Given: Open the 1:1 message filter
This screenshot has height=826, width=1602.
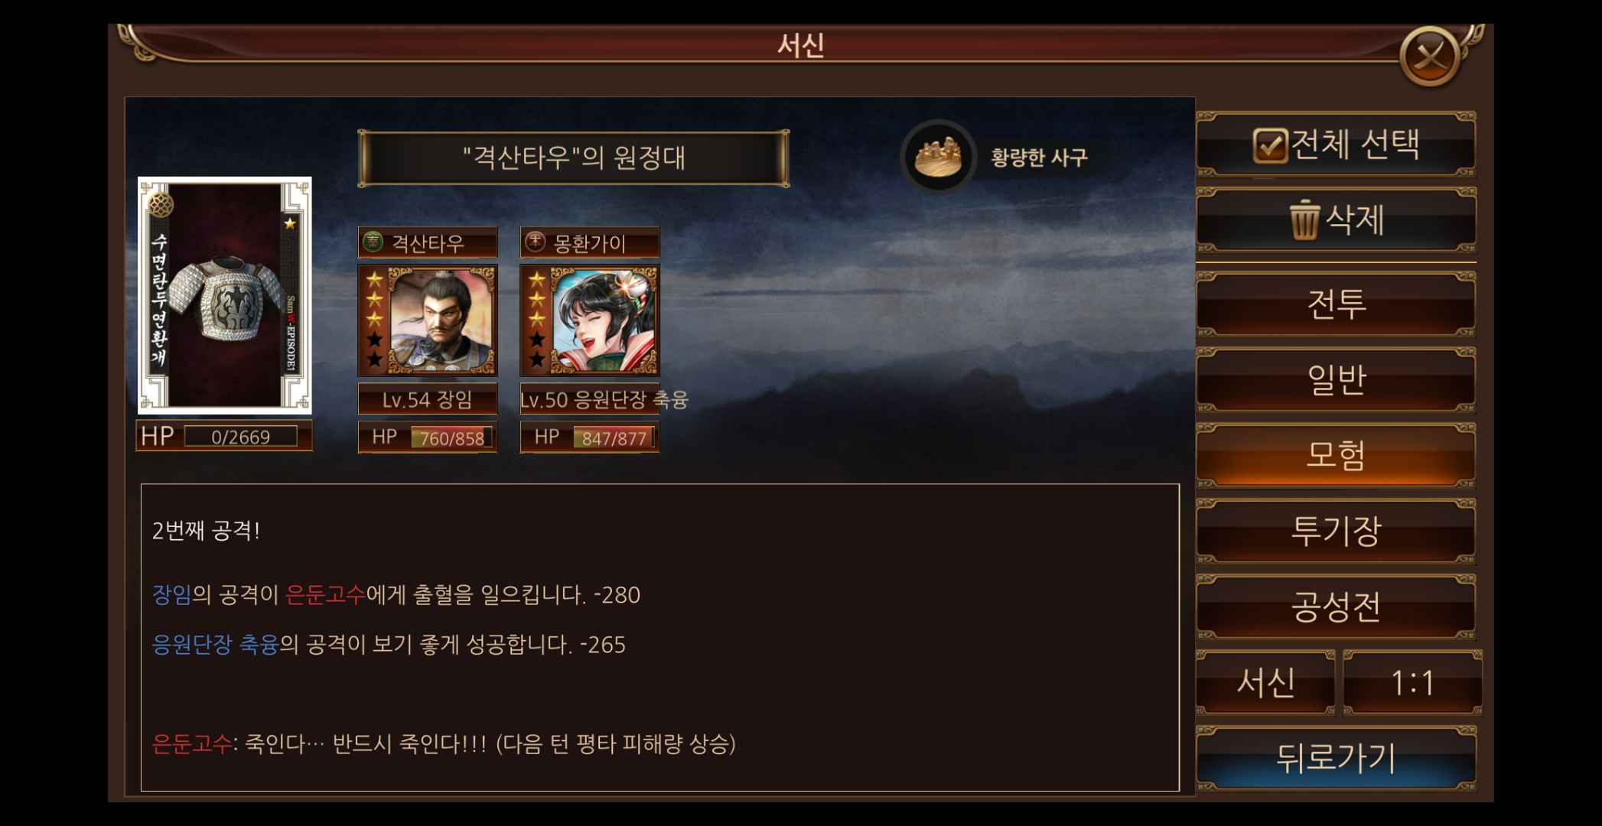Looking at the screenshot, I should [1412, 682].
